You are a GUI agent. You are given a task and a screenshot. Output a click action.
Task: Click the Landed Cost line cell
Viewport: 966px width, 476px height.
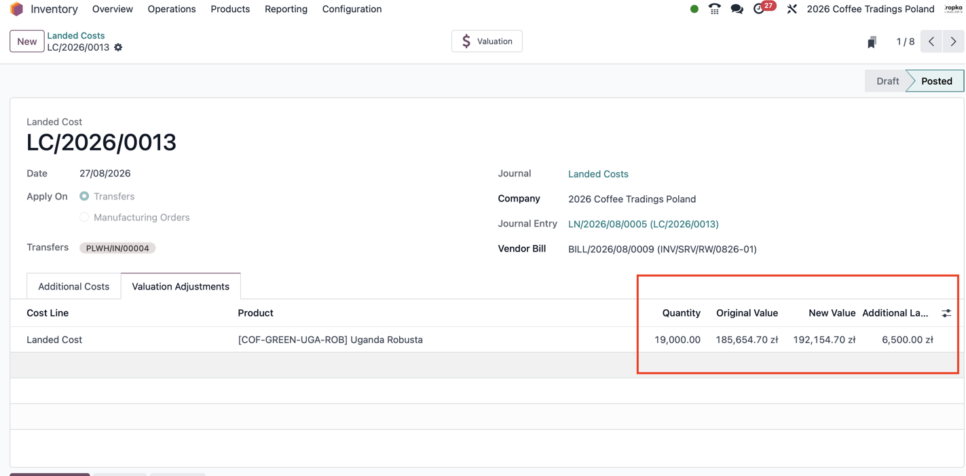tap(54, 340)
